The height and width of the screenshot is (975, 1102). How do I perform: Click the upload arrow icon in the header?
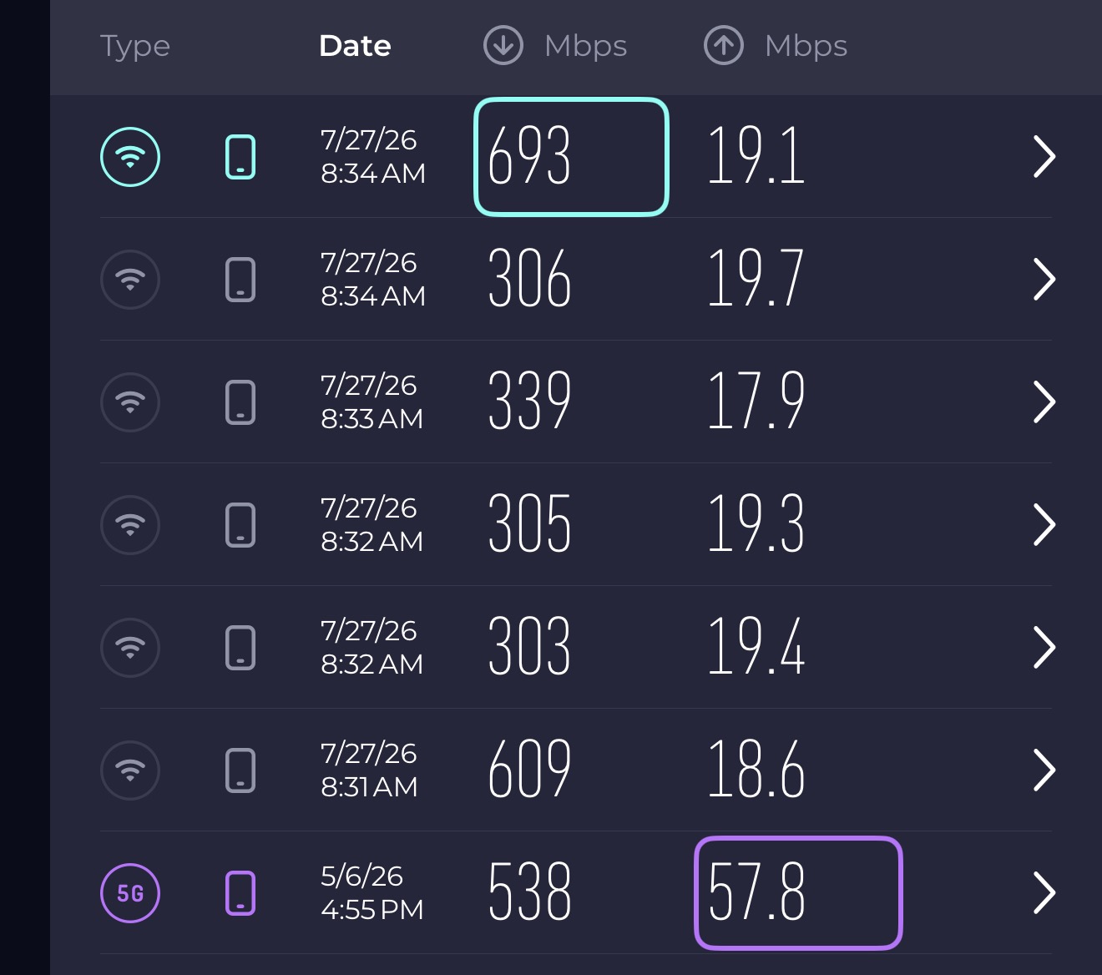point(724,45)
